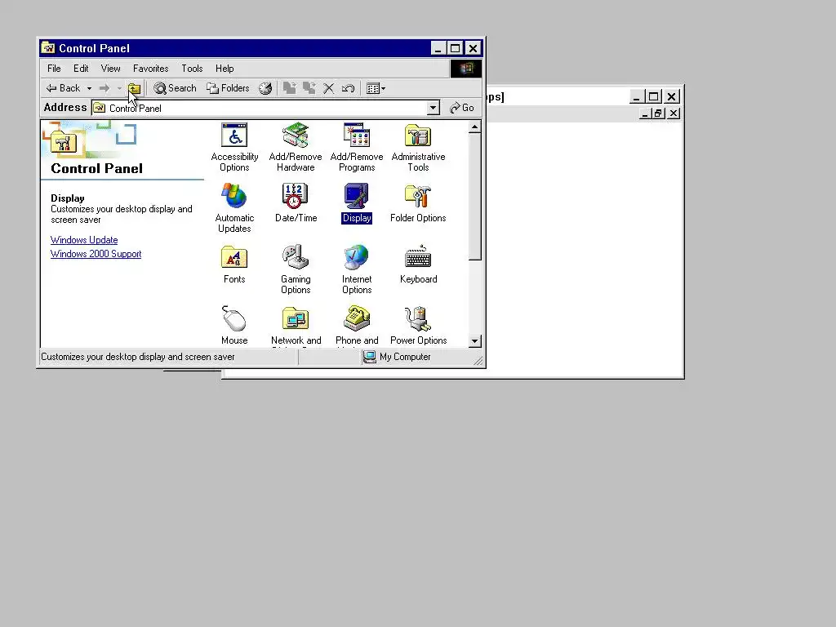Open the Help menu

225,69
